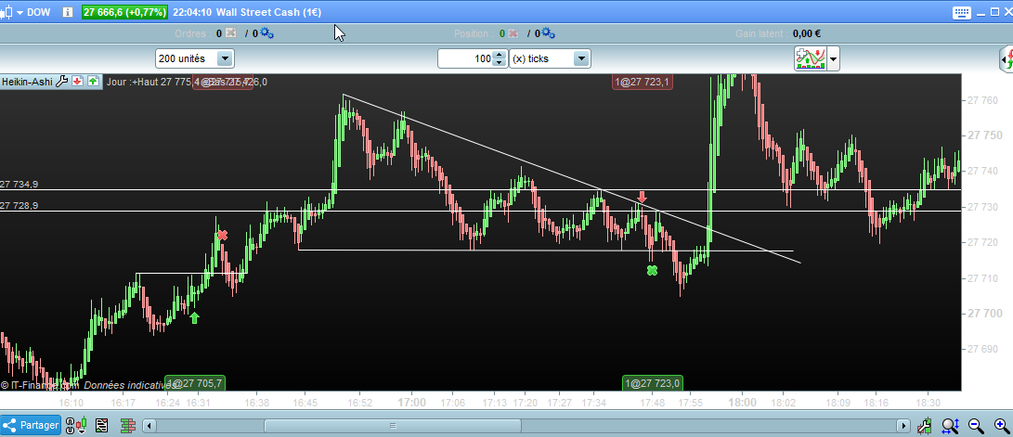The image size is (1013, 437).
Task: Open position settings gears icon
Action: click(548, 33)
